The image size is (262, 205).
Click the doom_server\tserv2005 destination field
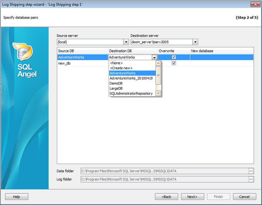(x=162, y=42)
